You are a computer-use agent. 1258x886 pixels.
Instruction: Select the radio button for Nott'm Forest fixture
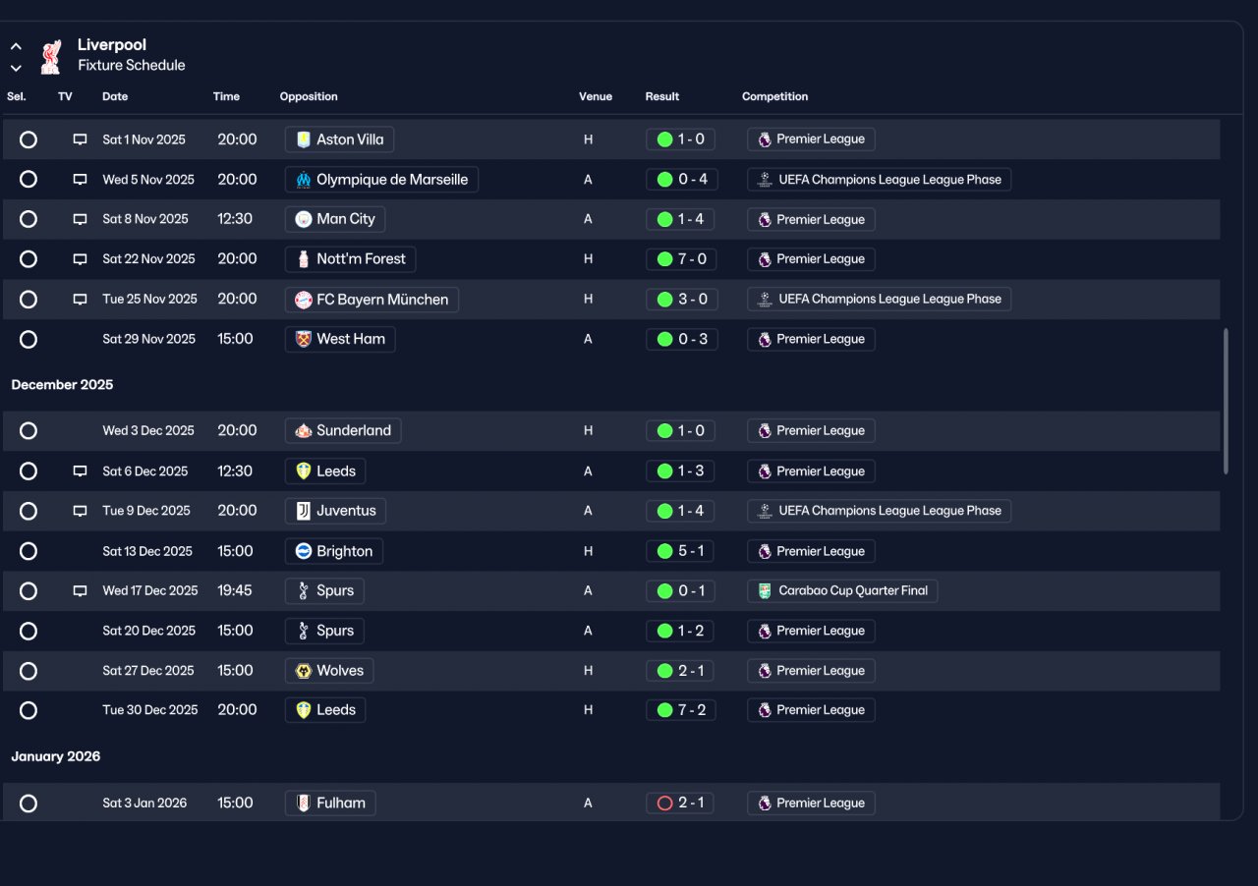(x=29, y=259)
